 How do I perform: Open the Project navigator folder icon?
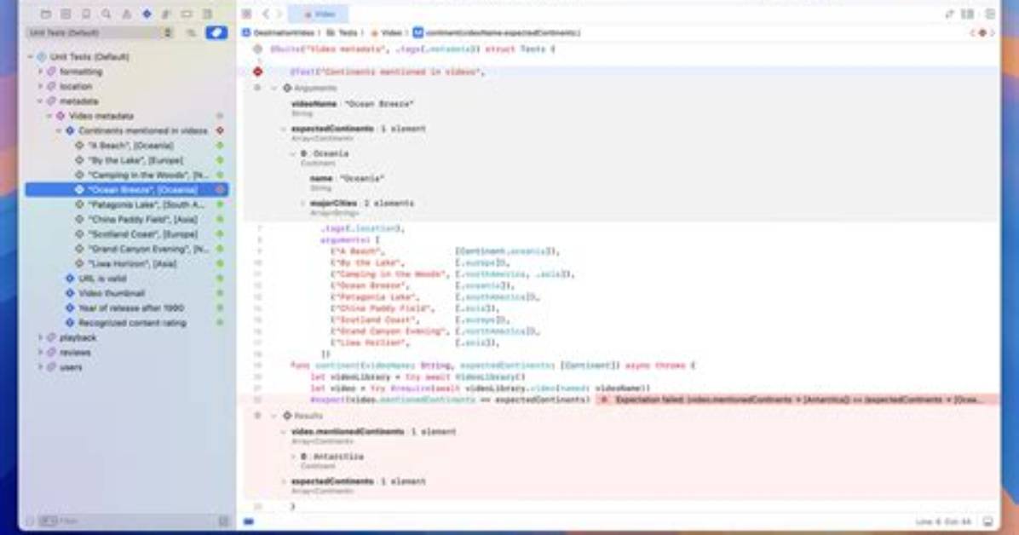pyautogui.click(x=45, y=14)
